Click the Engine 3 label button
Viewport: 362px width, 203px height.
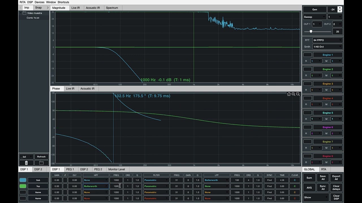328,84
